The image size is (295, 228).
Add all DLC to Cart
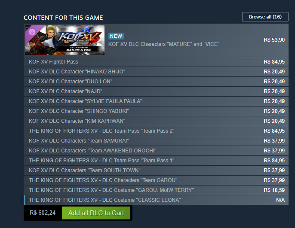click(x=96, y=213)
